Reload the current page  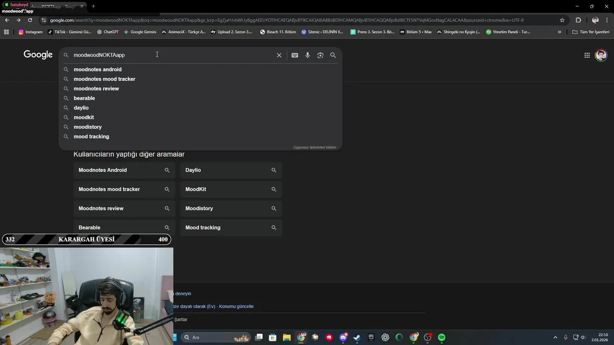(x=30, y=20)
